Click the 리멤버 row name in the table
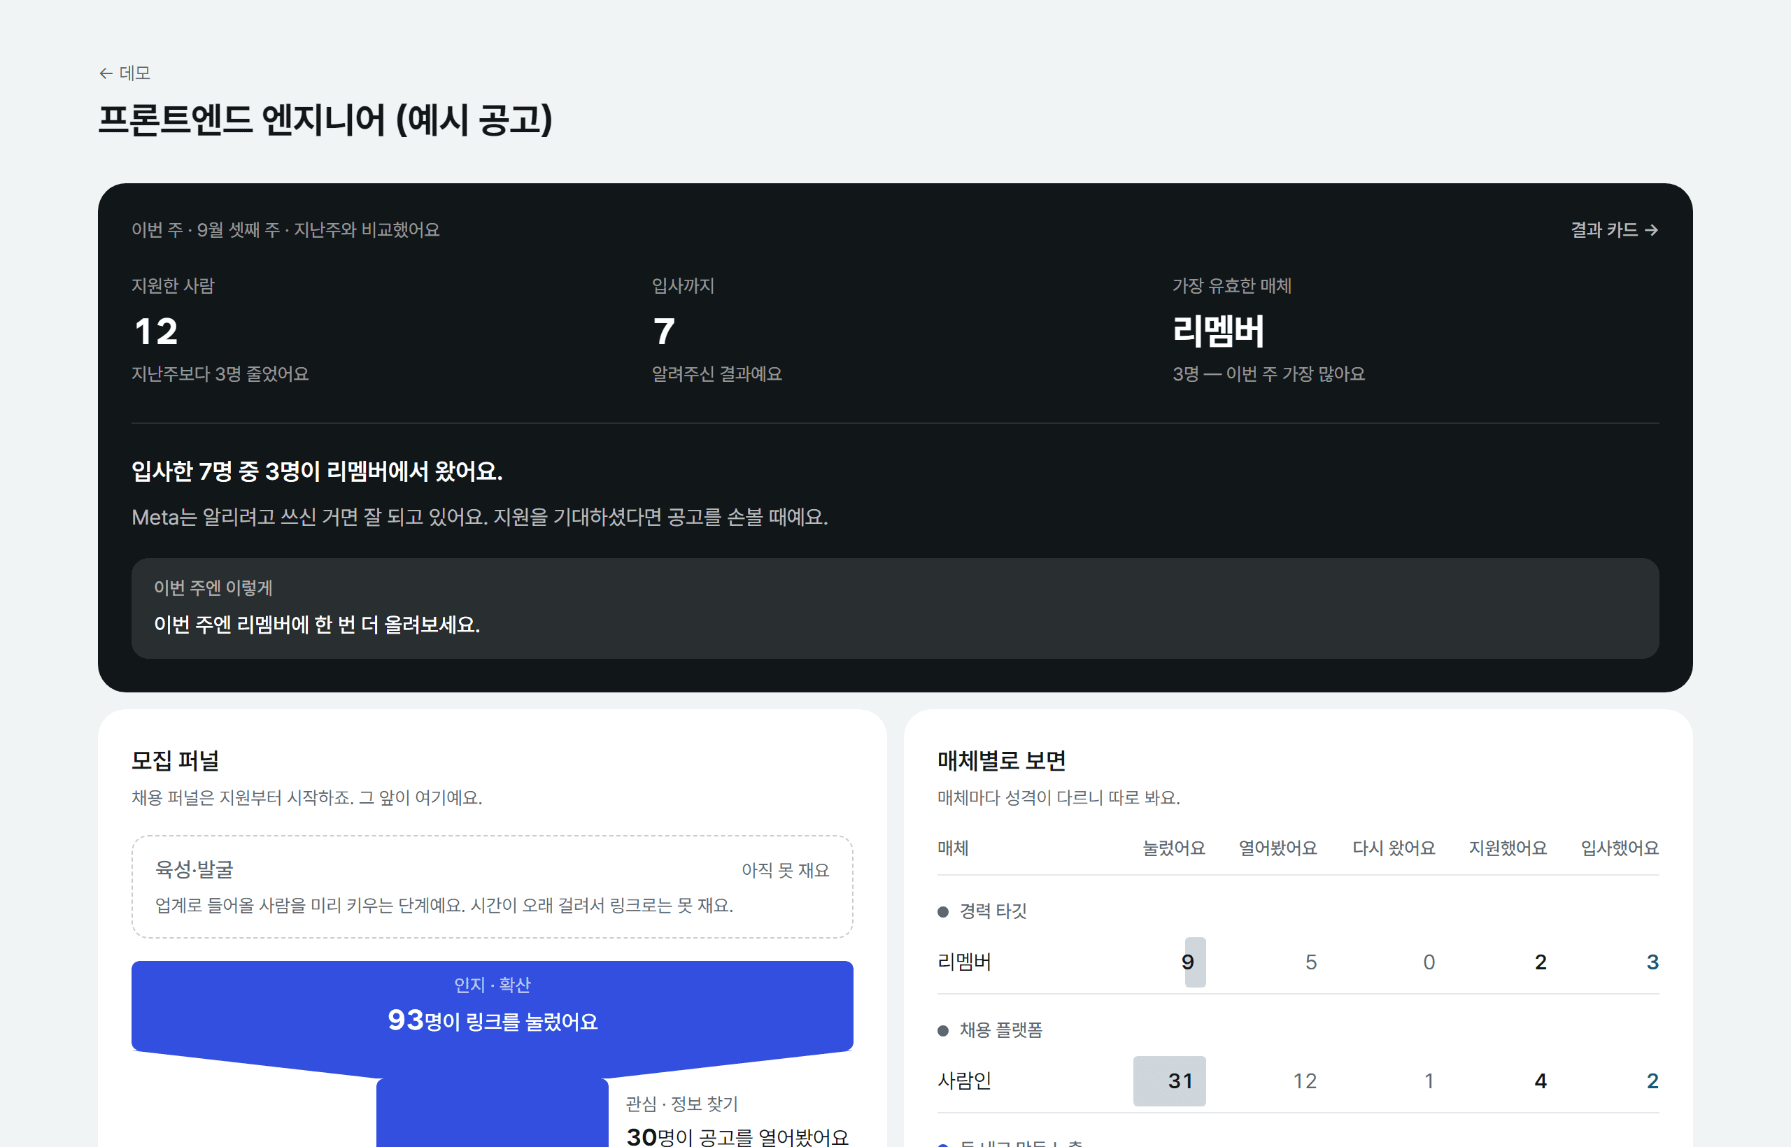This screenshot has width=1791, height=1147. (964, 962)
